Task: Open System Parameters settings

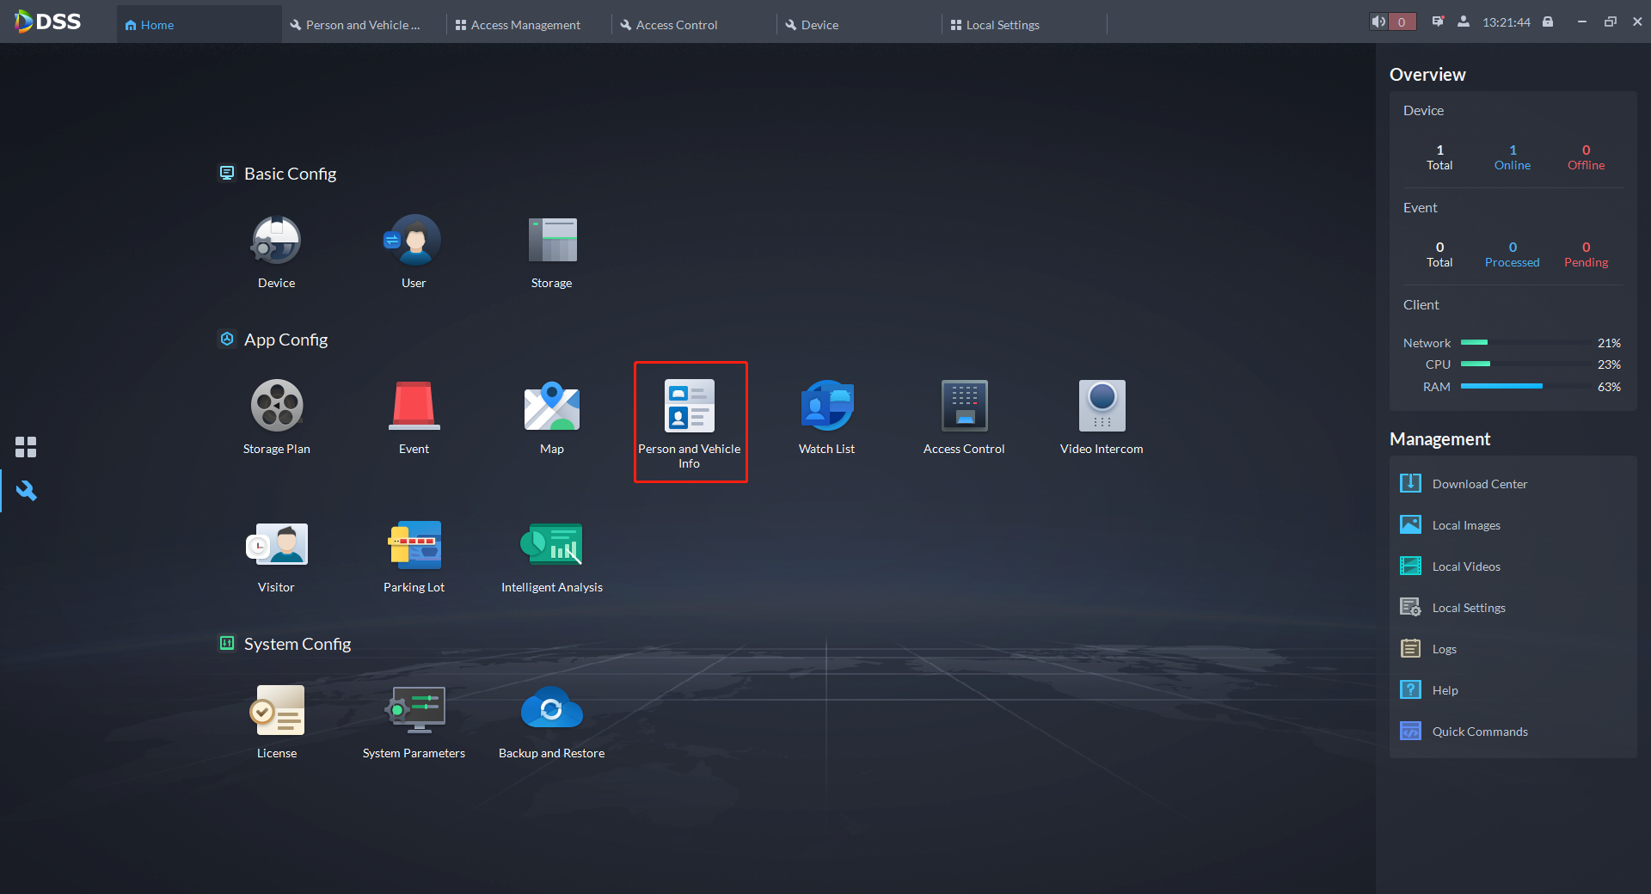Action: tap(414, 711)
